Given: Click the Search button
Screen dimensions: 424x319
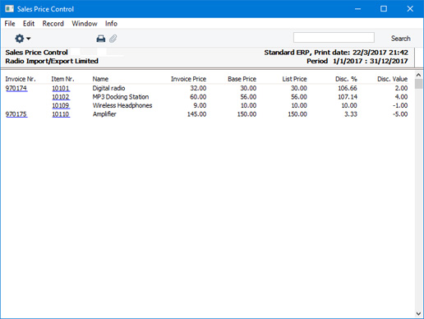Looking at the screenshot, I should (400, 39).
